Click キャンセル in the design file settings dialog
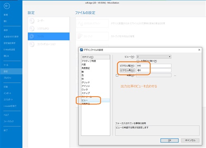The width and height of the screenshot is (206, 148). pos(190,140)
